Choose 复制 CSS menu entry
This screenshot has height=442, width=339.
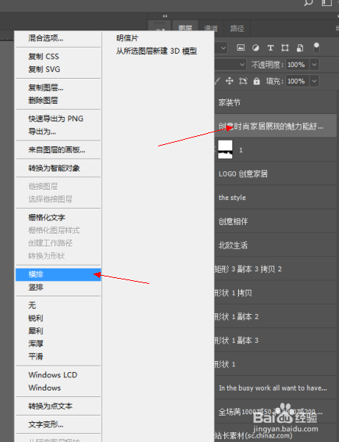tap(58, 57)
